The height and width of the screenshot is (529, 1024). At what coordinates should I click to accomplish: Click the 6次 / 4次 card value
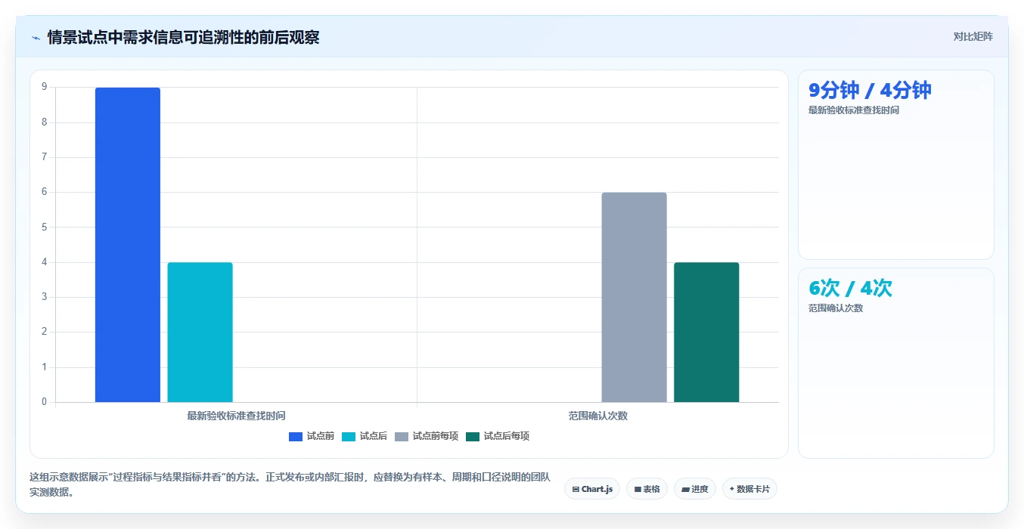click(x=850, y=288)
